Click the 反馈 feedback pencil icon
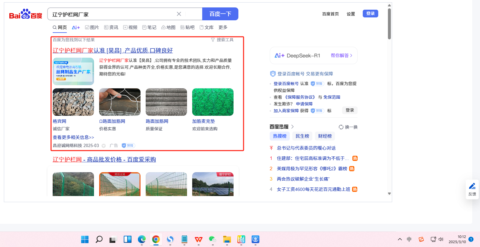The width and height of the screenshot is (480, 247). point(472,186)
